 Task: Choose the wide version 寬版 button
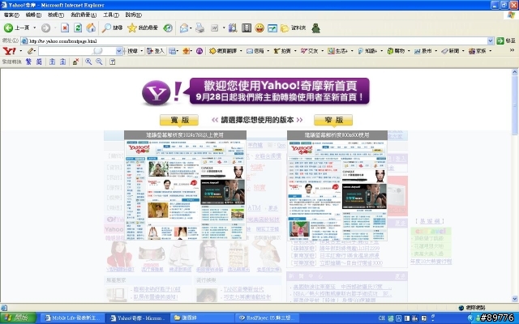pos(179,120)
